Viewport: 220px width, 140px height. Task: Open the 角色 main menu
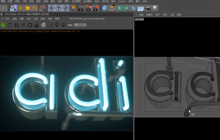click(97, 1)
